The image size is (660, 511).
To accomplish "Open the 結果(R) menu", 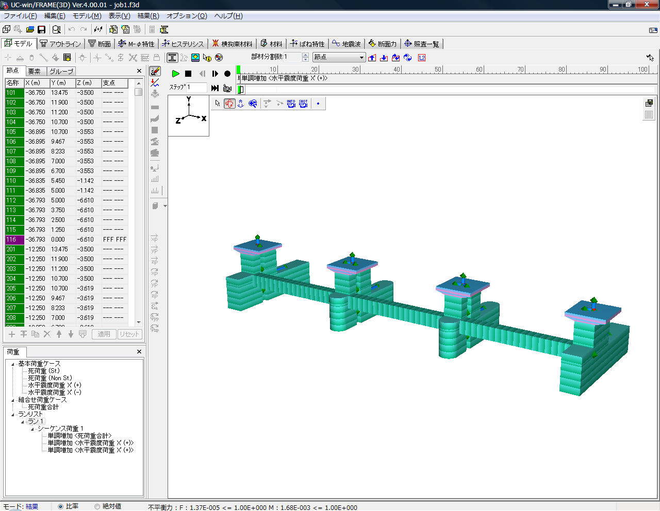I will (x=148, y=16).
